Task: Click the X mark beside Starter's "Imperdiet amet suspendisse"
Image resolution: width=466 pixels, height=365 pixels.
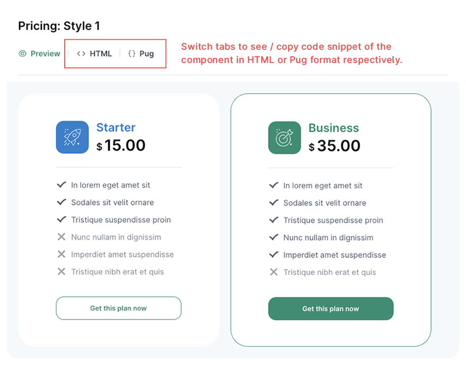Action: point(61,254)
